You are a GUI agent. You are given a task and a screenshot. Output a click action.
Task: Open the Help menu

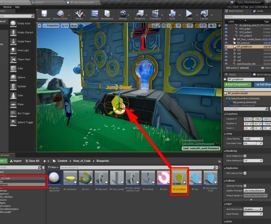tap(17, 7)
